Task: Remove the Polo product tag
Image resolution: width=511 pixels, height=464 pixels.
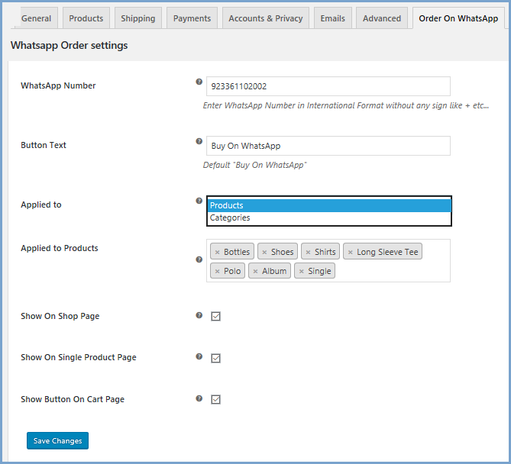Action: coord(218,271)
